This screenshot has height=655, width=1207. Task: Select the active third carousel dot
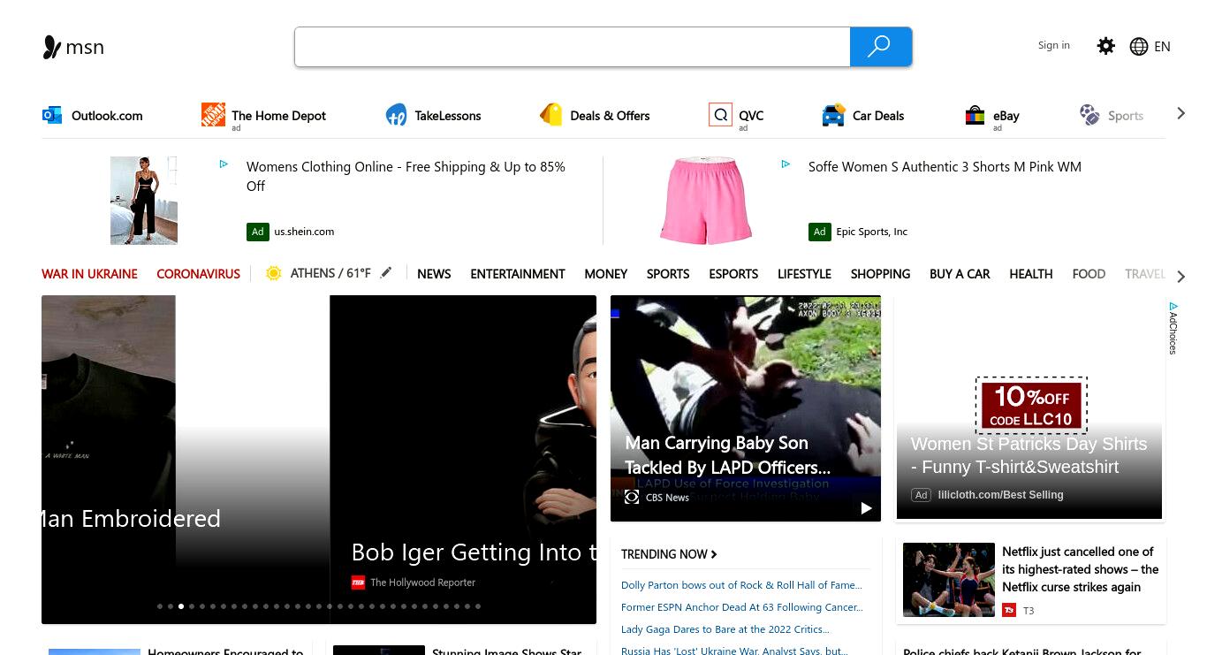click(181, 606)
